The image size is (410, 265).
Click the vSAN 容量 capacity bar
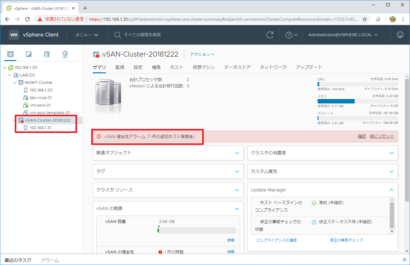click(x=197, y=231)
